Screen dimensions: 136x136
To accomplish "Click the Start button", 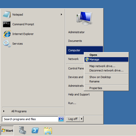I will pos(7,130).
